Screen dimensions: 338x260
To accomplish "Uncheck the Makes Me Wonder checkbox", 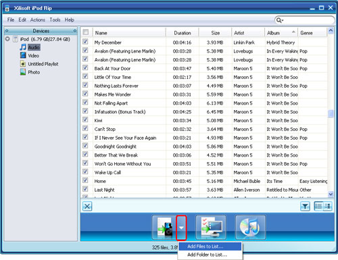I will point(85,94).
